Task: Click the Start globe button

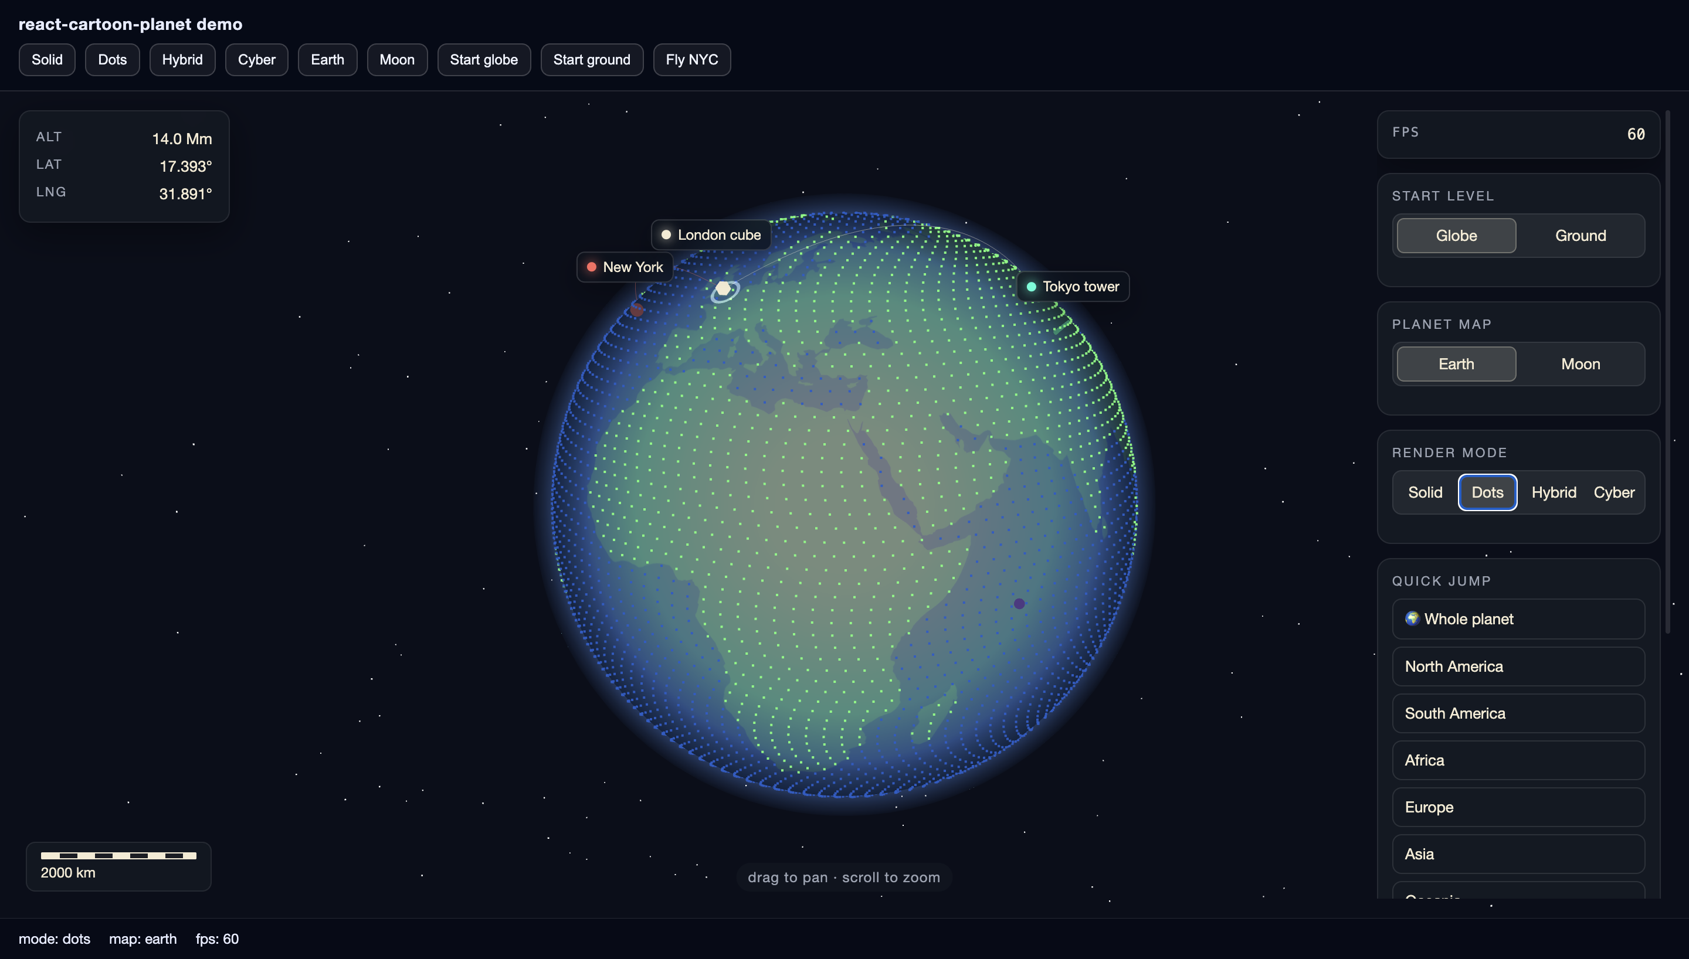Action: 484,60
